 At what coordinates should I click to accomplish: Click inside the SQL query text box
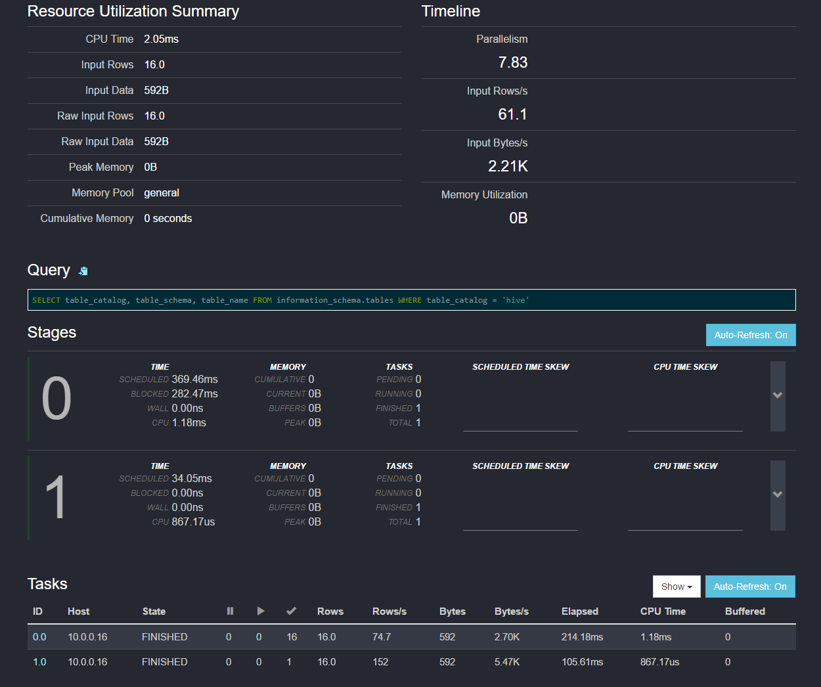tap(412, 300)
